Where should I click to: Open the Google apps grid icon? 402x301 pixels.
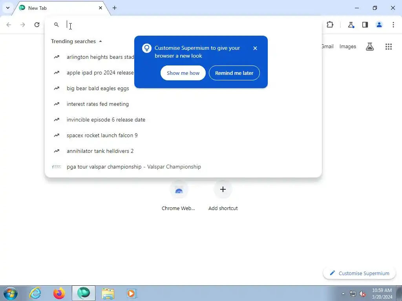[388, 47]
